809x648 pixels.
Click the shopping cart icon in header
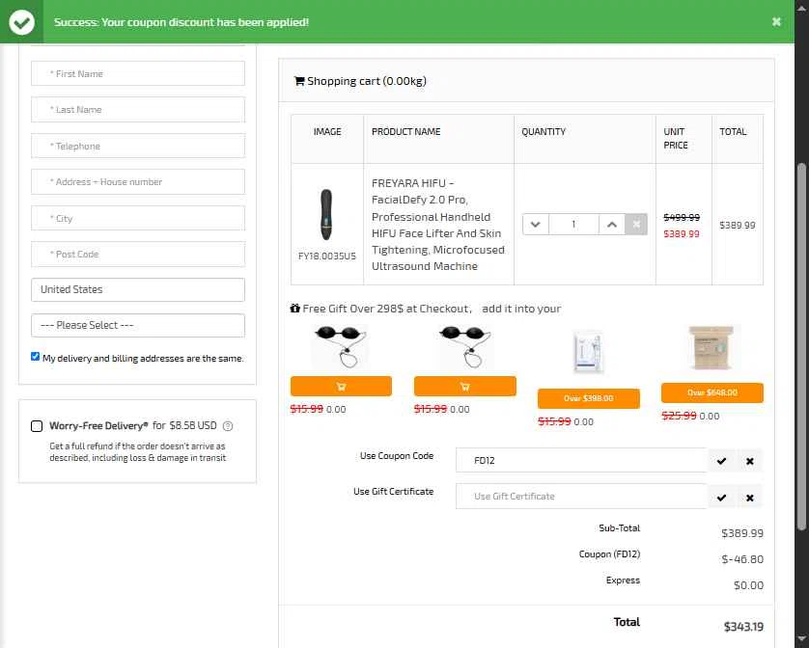point(298,81)
